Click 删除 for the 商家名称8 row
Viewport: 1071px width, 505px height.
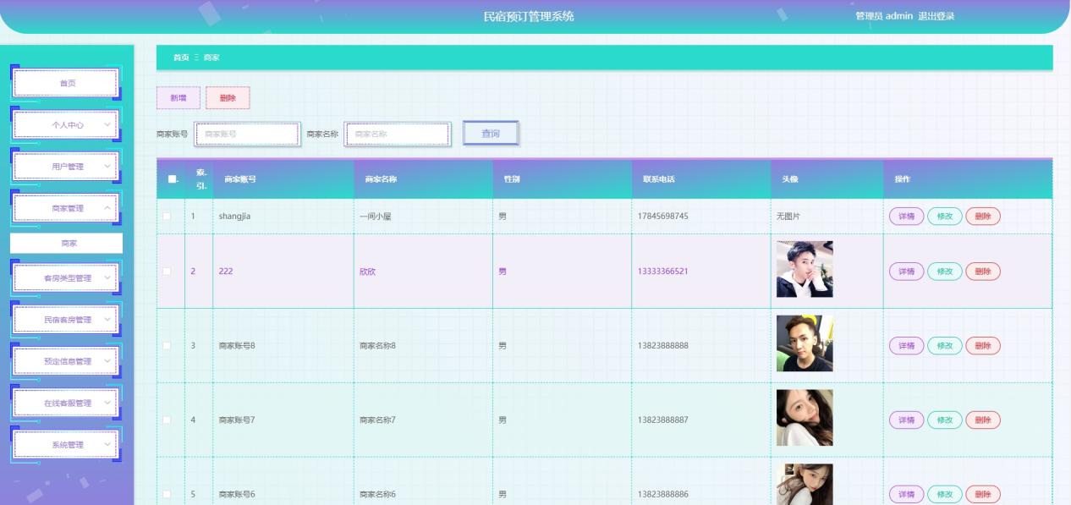coord(983,345)
